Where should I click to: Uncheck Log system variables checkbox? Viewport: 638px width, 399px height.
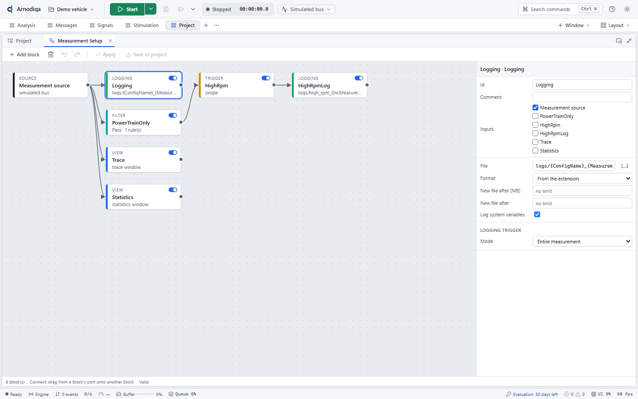pyautogui.click(x=537, y=215)
